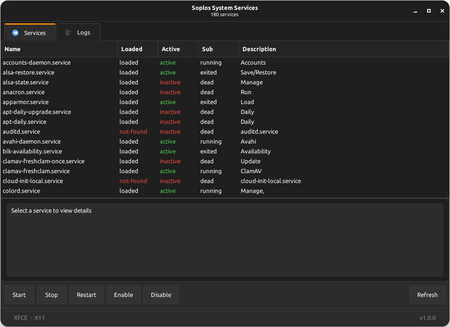Screen dimensions: 450x327
Task: Click the Disable button
Action: pos(161,295)
